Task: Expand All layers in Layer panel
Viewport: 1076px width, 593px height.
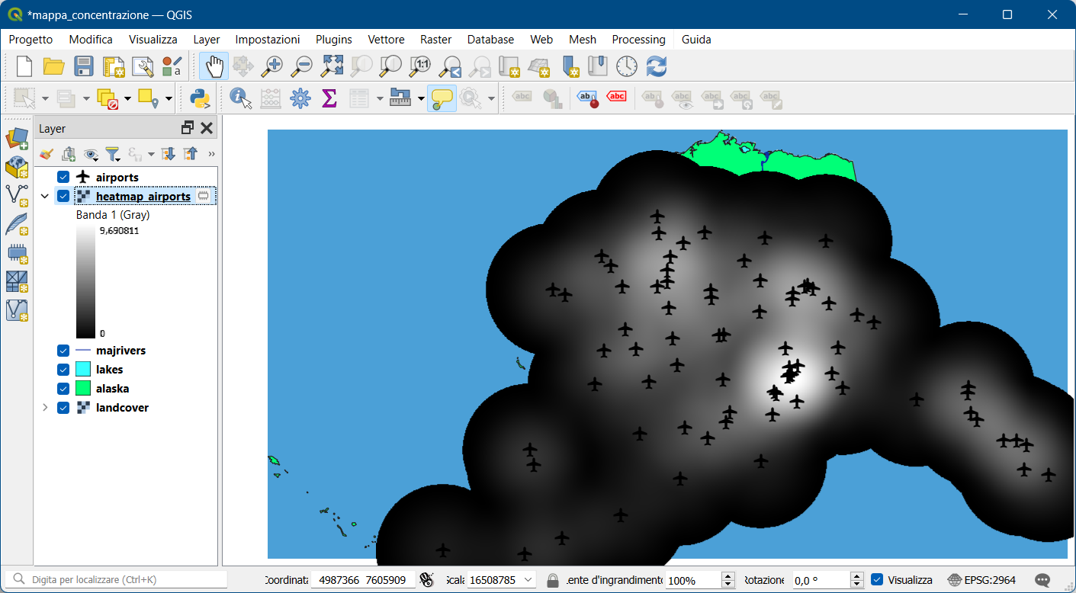Action: (169, 154)
